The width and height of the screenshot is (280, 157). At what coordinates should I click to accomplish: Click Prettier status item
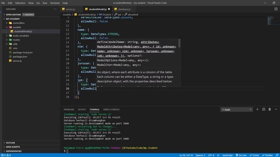(x=267, y=155)
